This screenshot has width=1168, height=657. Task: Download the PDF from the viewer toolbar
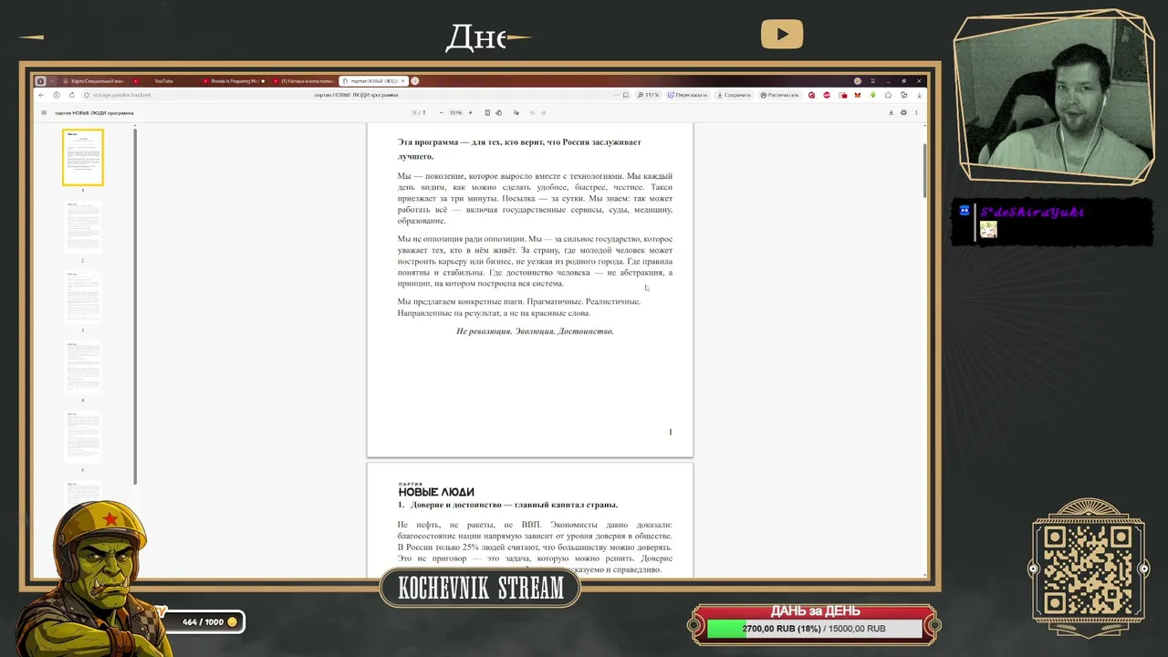pos(891,113)
